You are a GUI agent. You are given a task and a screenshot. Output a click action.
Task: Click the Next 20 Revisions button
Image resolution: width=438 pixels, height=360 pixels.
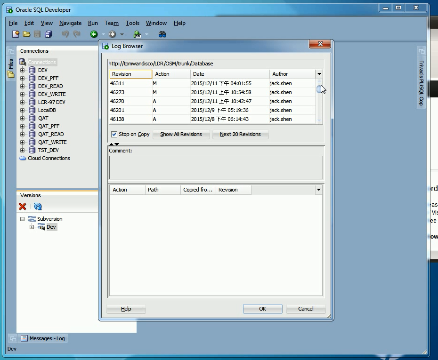point(240,134)
